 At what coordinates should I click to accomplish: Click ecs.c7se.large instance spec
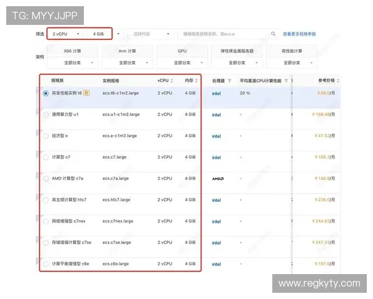117,242
